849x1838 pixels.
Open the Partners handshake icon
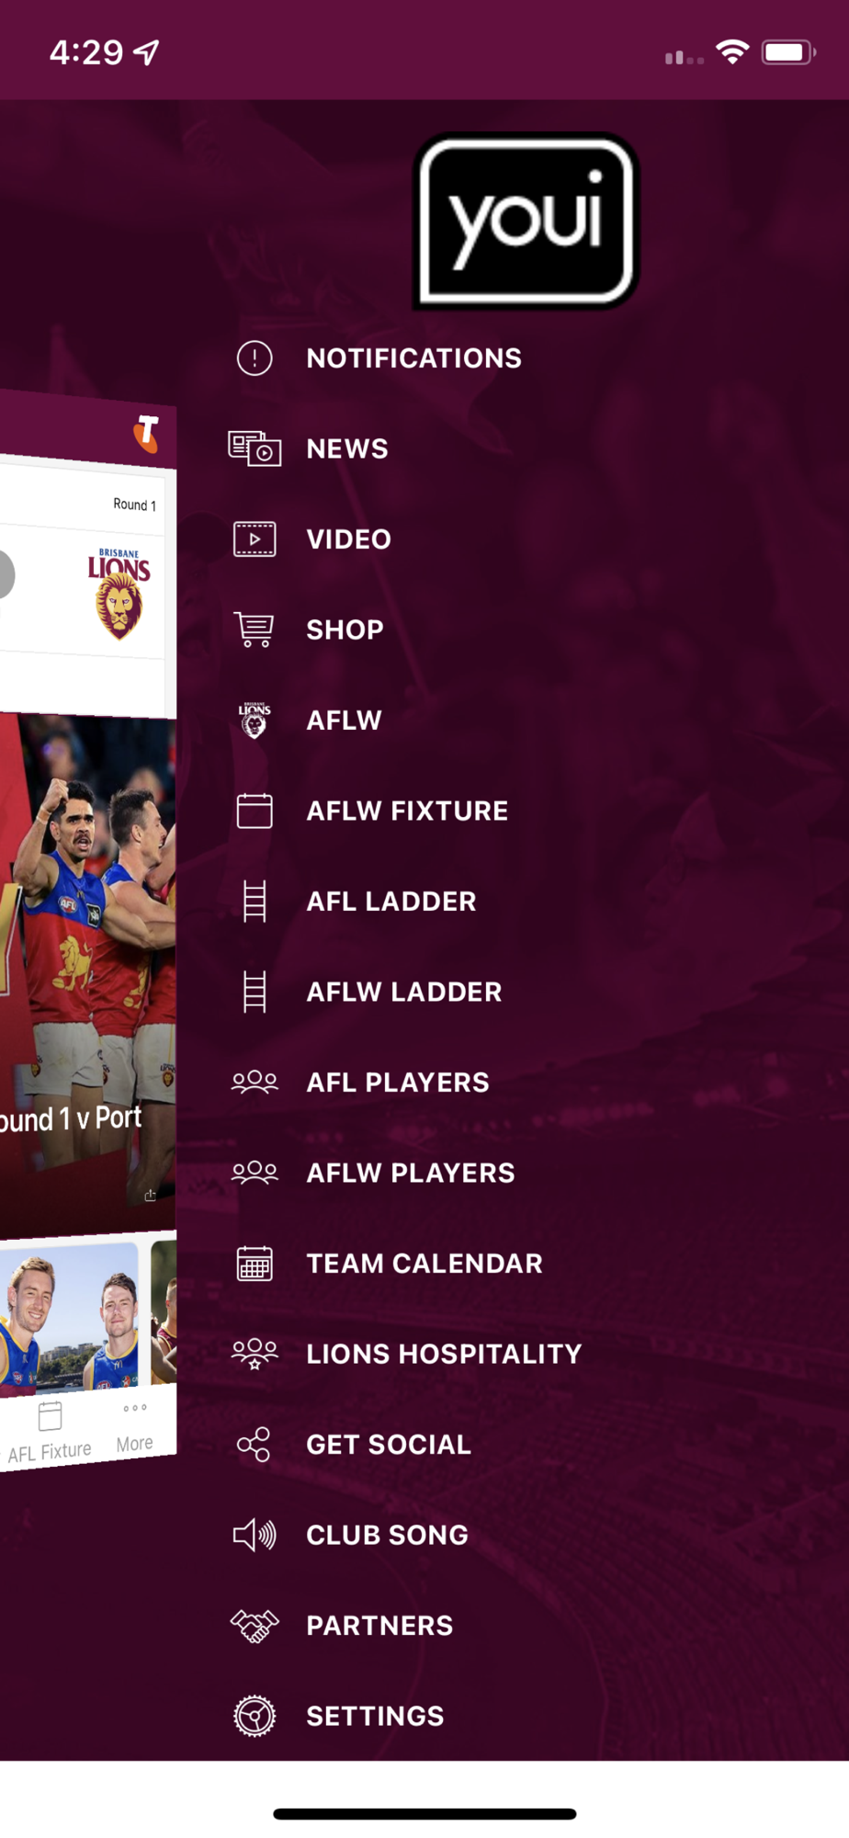tap(255, 1626)
